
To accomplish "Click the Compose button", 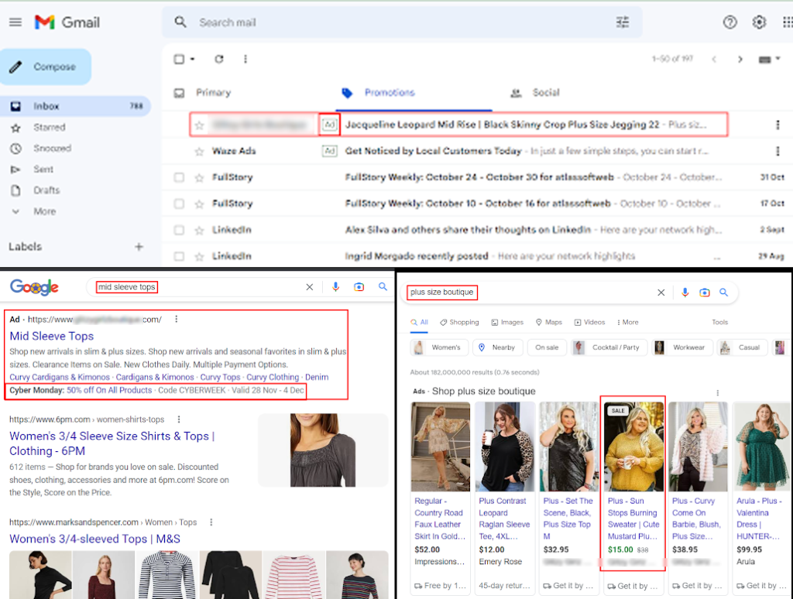I will (46, 67).
